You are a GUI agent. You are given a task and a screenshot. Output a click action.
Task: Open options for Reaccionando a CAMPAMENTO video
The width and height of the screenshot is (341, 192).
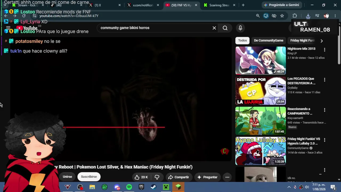[x=324, y=110]
